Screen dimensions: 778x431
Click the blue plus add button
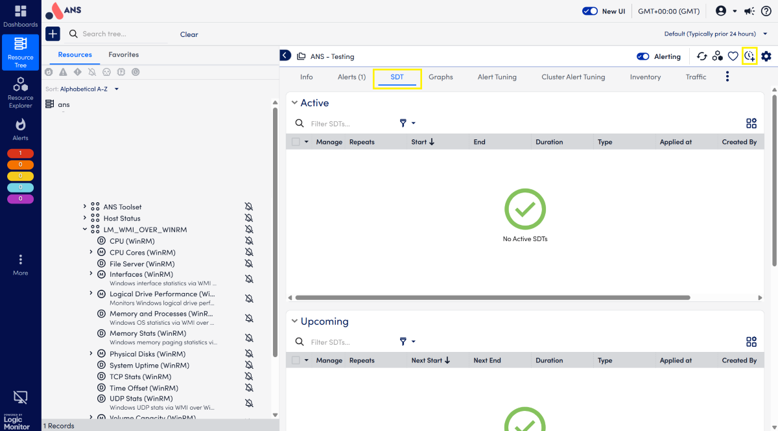(53, 34)
